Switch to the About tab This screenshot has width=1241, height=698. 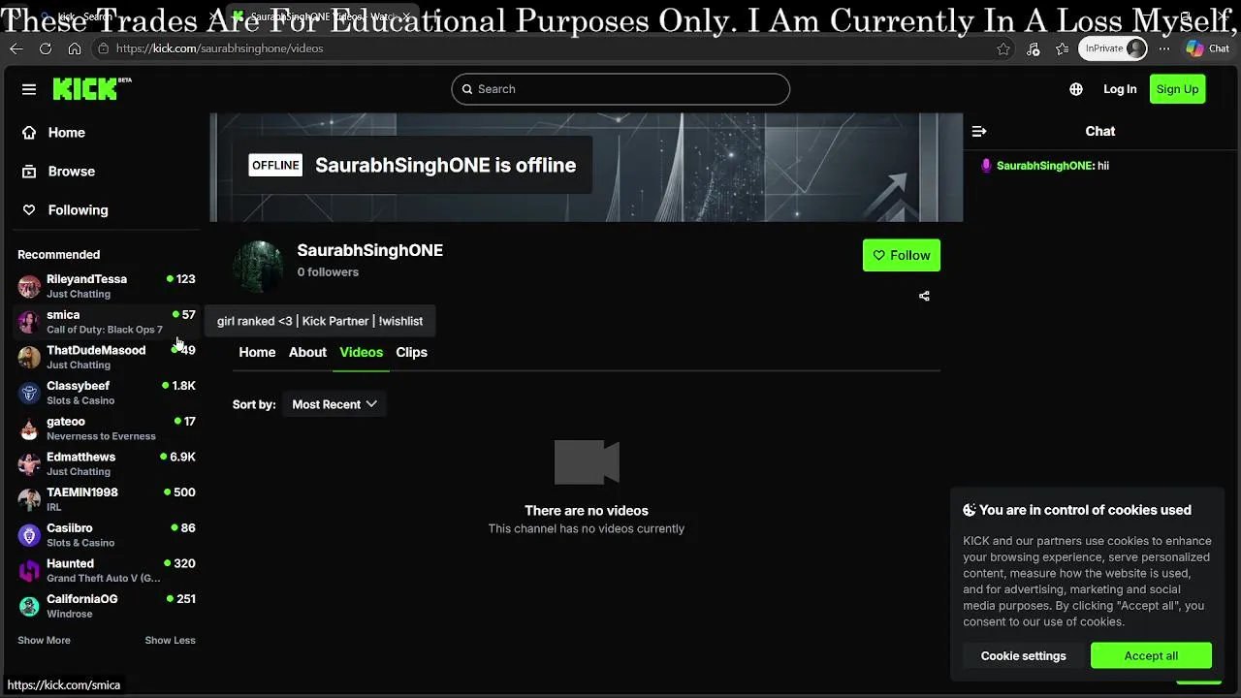point(307,352)
